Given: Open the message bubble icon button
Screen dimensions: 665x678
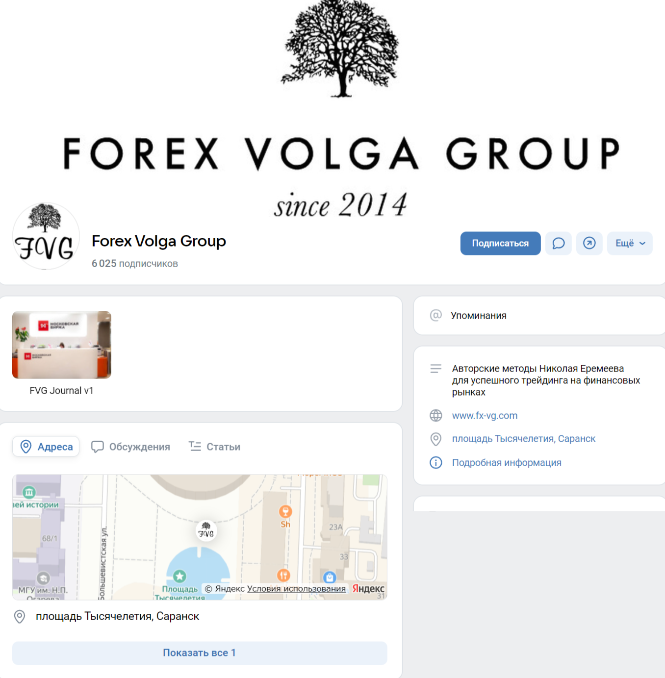Looking at the screenshot, I should [558, 243].
